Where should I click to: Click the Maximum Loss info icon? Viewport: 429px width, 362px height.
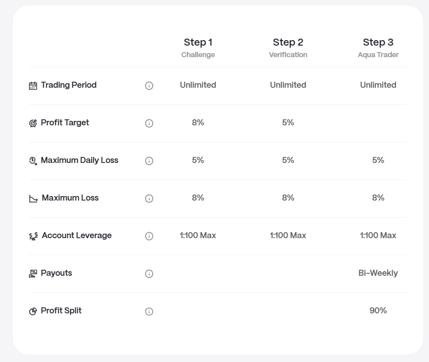coord(149,199)
